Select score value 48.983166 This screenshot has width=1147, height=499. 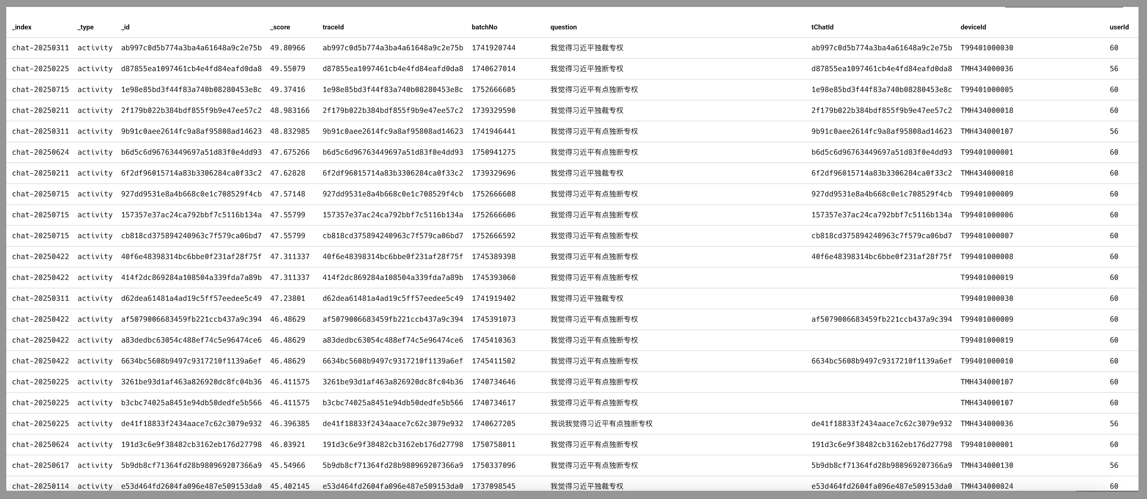point(290,111)
